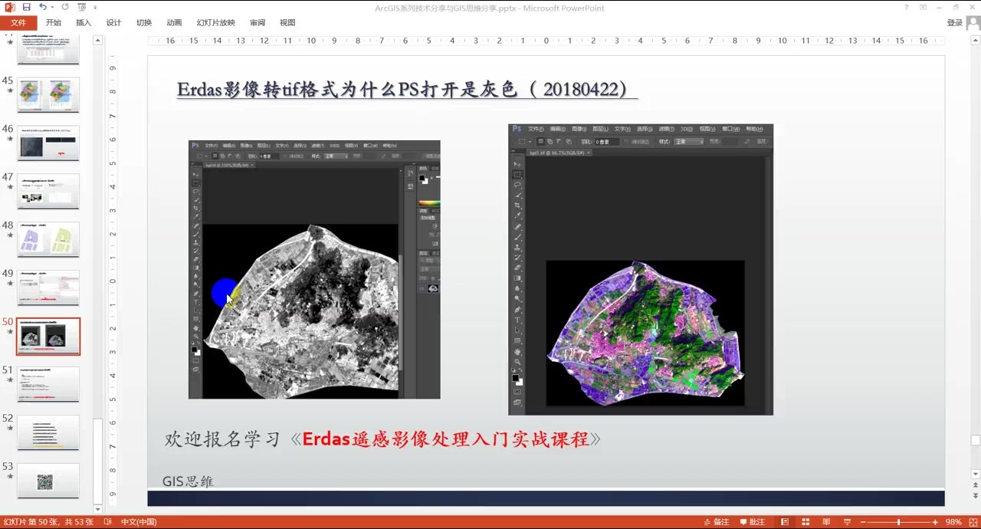Click main pane scroll down arrow

click(976, 475)
